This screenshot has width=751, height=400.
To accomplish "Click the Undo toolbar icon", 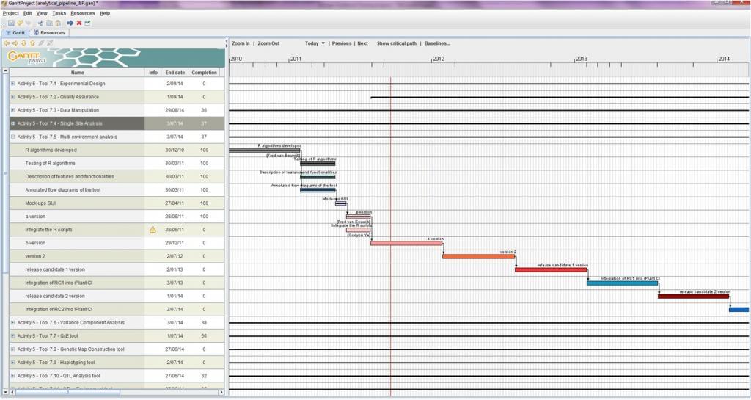I will [x=20, y=23].
